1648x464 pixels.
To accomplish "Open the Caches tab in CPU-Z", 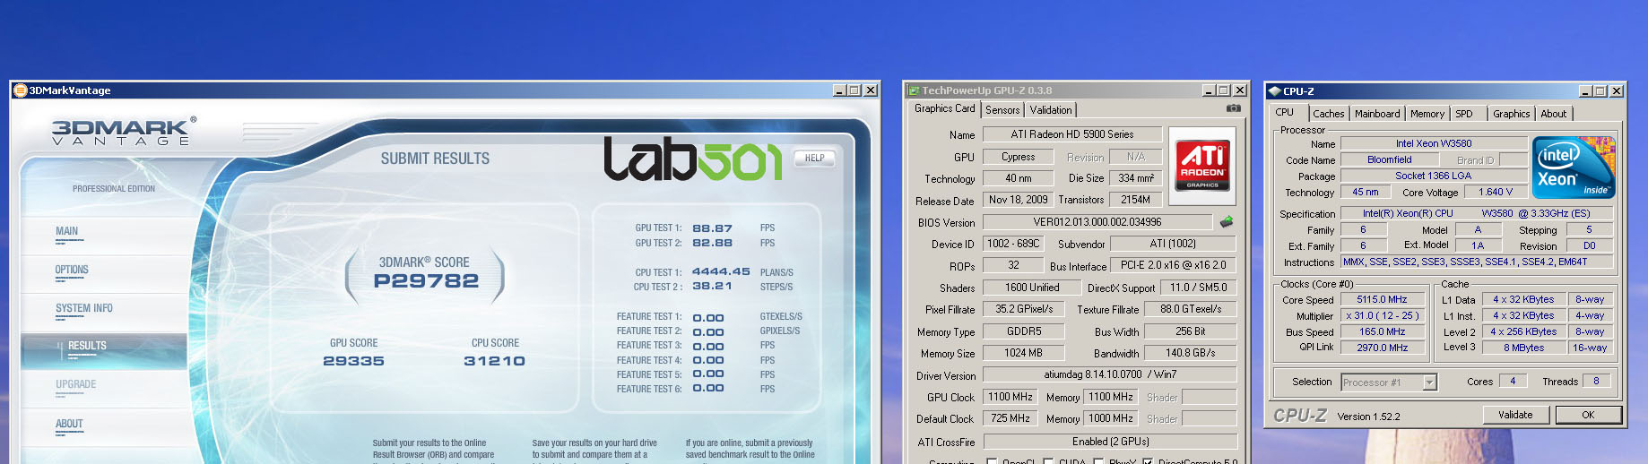I will [x=1328, y=114].
